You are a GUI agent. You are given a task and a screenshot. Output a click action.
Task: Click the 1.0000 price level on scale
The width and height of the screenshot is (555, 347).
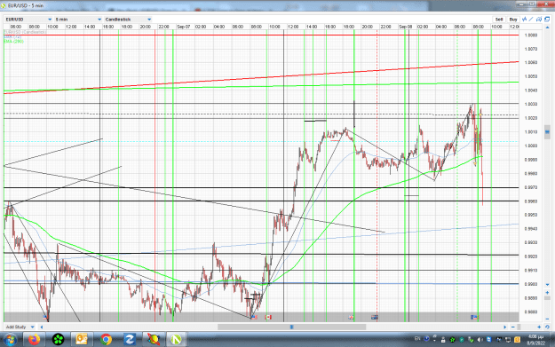pos(531,146)
